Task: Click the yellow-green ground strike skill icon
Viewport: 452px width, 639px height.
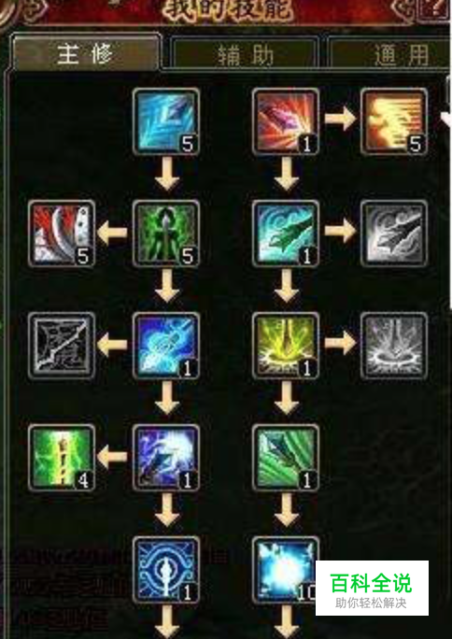Action: (x=286, y=346)
